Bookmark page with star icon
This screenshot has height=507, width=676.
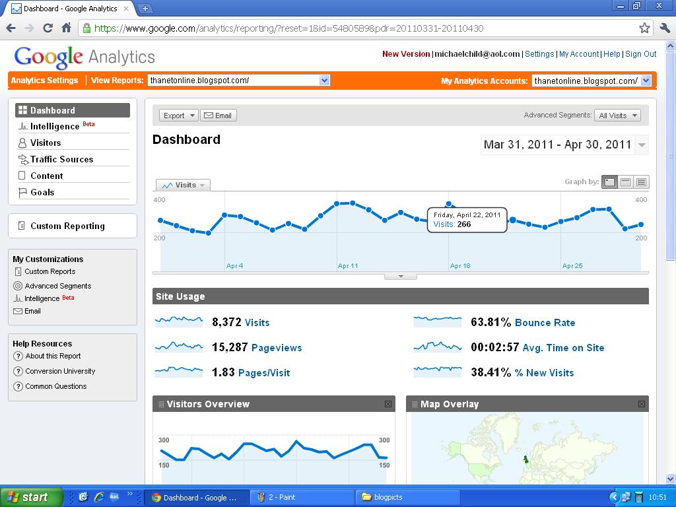(x=644, y=28)
